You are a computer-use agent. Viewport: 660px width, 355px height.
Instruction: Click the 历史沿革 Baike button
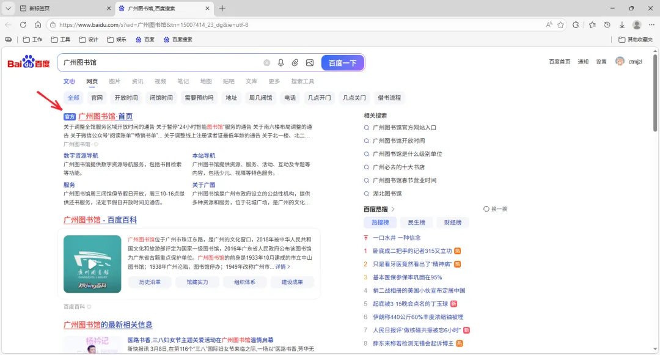(x=150, y=282)
